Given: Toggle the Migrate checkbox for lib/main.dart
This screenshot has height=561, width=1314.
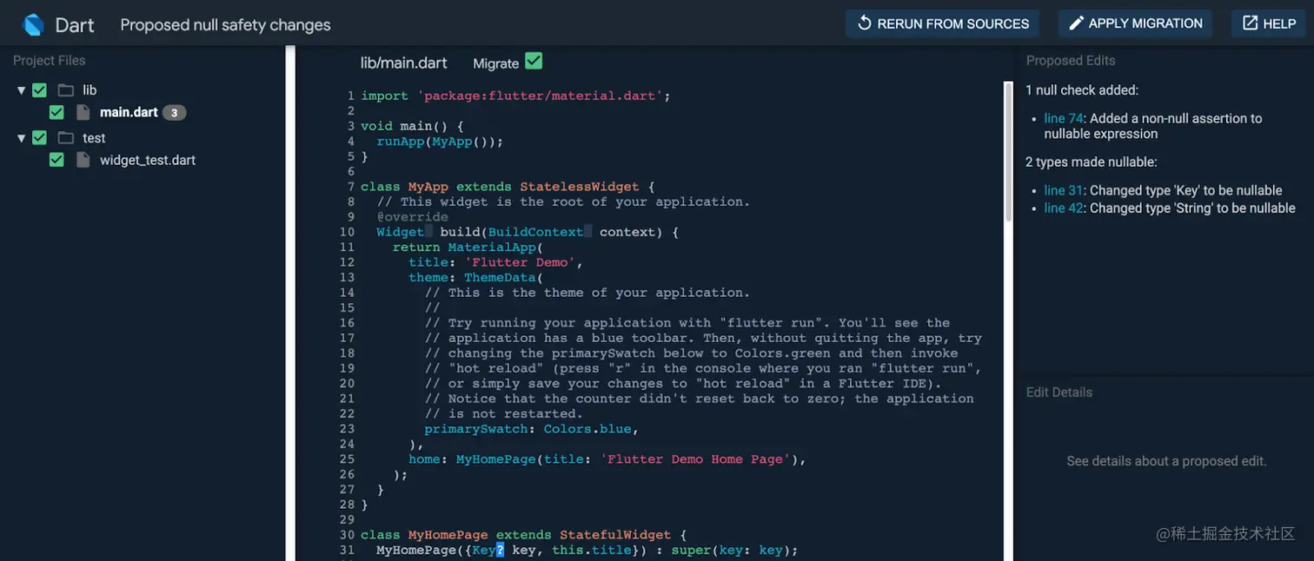Looking at the screenshot, I should (534, 61).
